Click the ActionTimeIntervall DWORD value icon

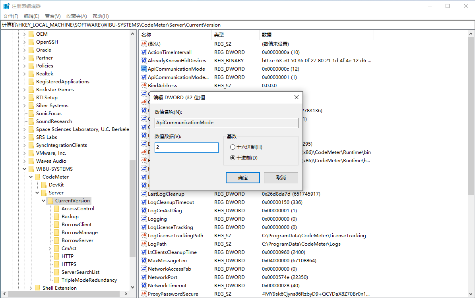pyautogui.click(x=144, y=52)
